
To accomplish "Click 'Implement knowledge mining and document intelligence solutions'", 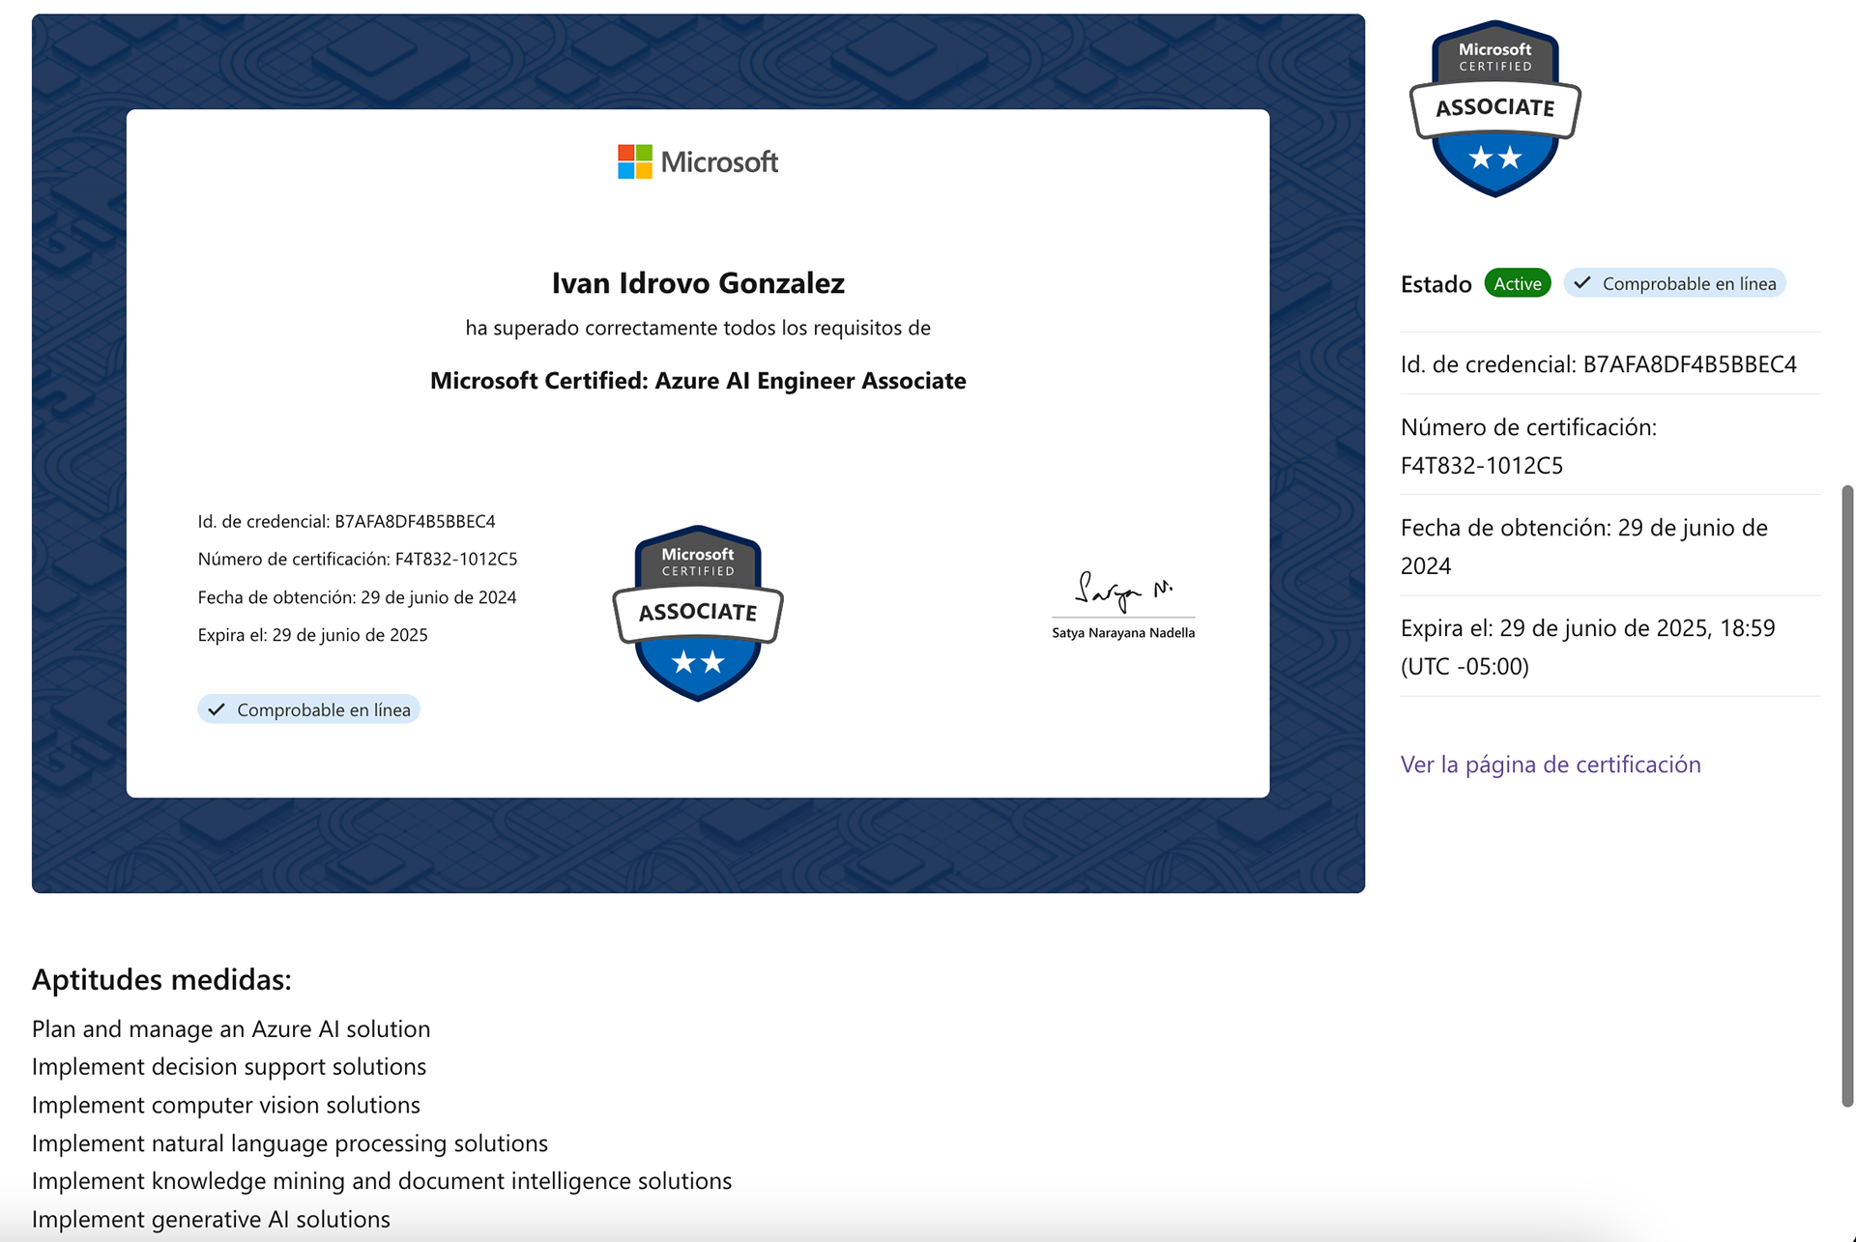I will (x=382, y=1181).
